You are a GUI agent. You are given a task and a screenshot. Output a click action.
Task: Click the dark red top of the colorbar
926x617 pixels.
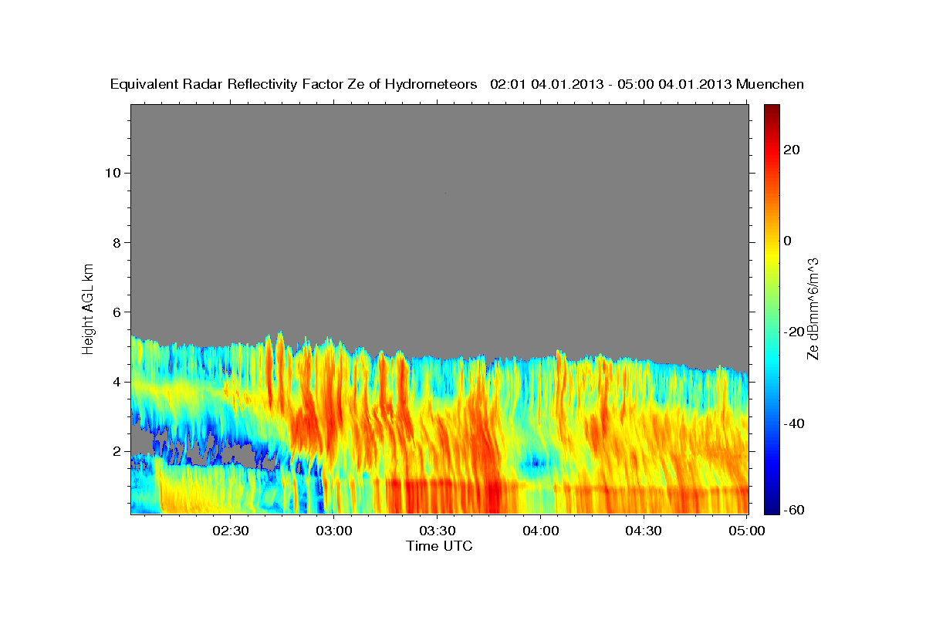coord(771,110)
